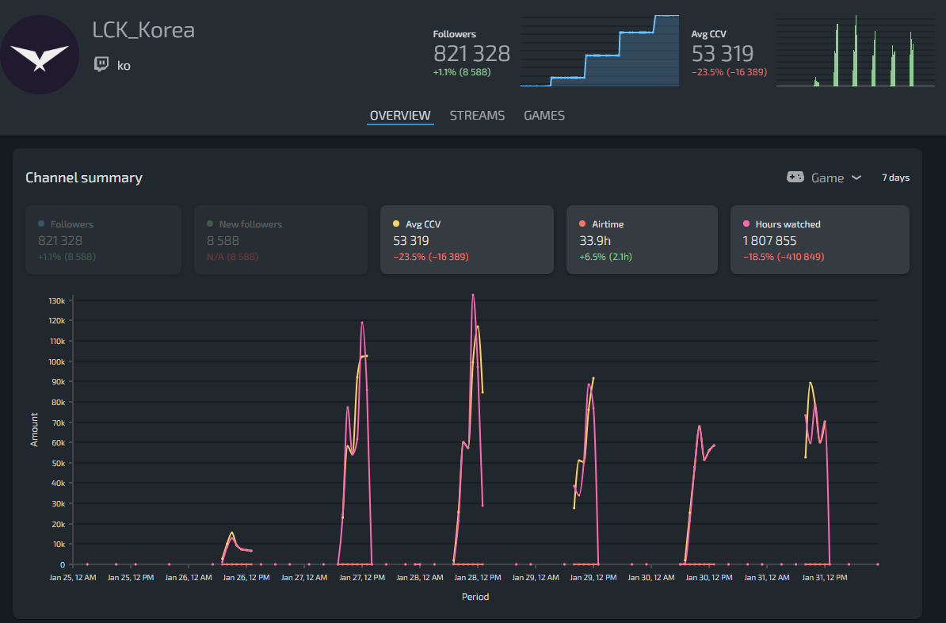Viewport: 946px width, 623px height.
Task: Click the red Airtime legend dot
Action: (x=582, y=224)
